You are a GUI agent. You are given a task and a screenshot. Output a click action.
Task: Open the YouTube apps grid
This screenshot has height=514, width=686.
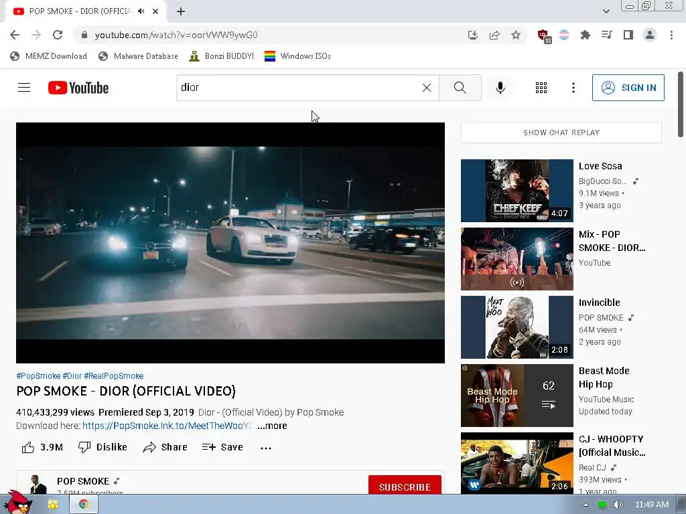pyautogui.click(x=541, y=88)
